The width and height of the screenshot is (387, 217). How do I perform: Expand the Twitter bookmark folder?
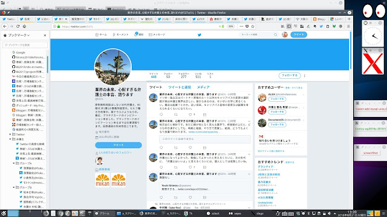tap(10, 134)
